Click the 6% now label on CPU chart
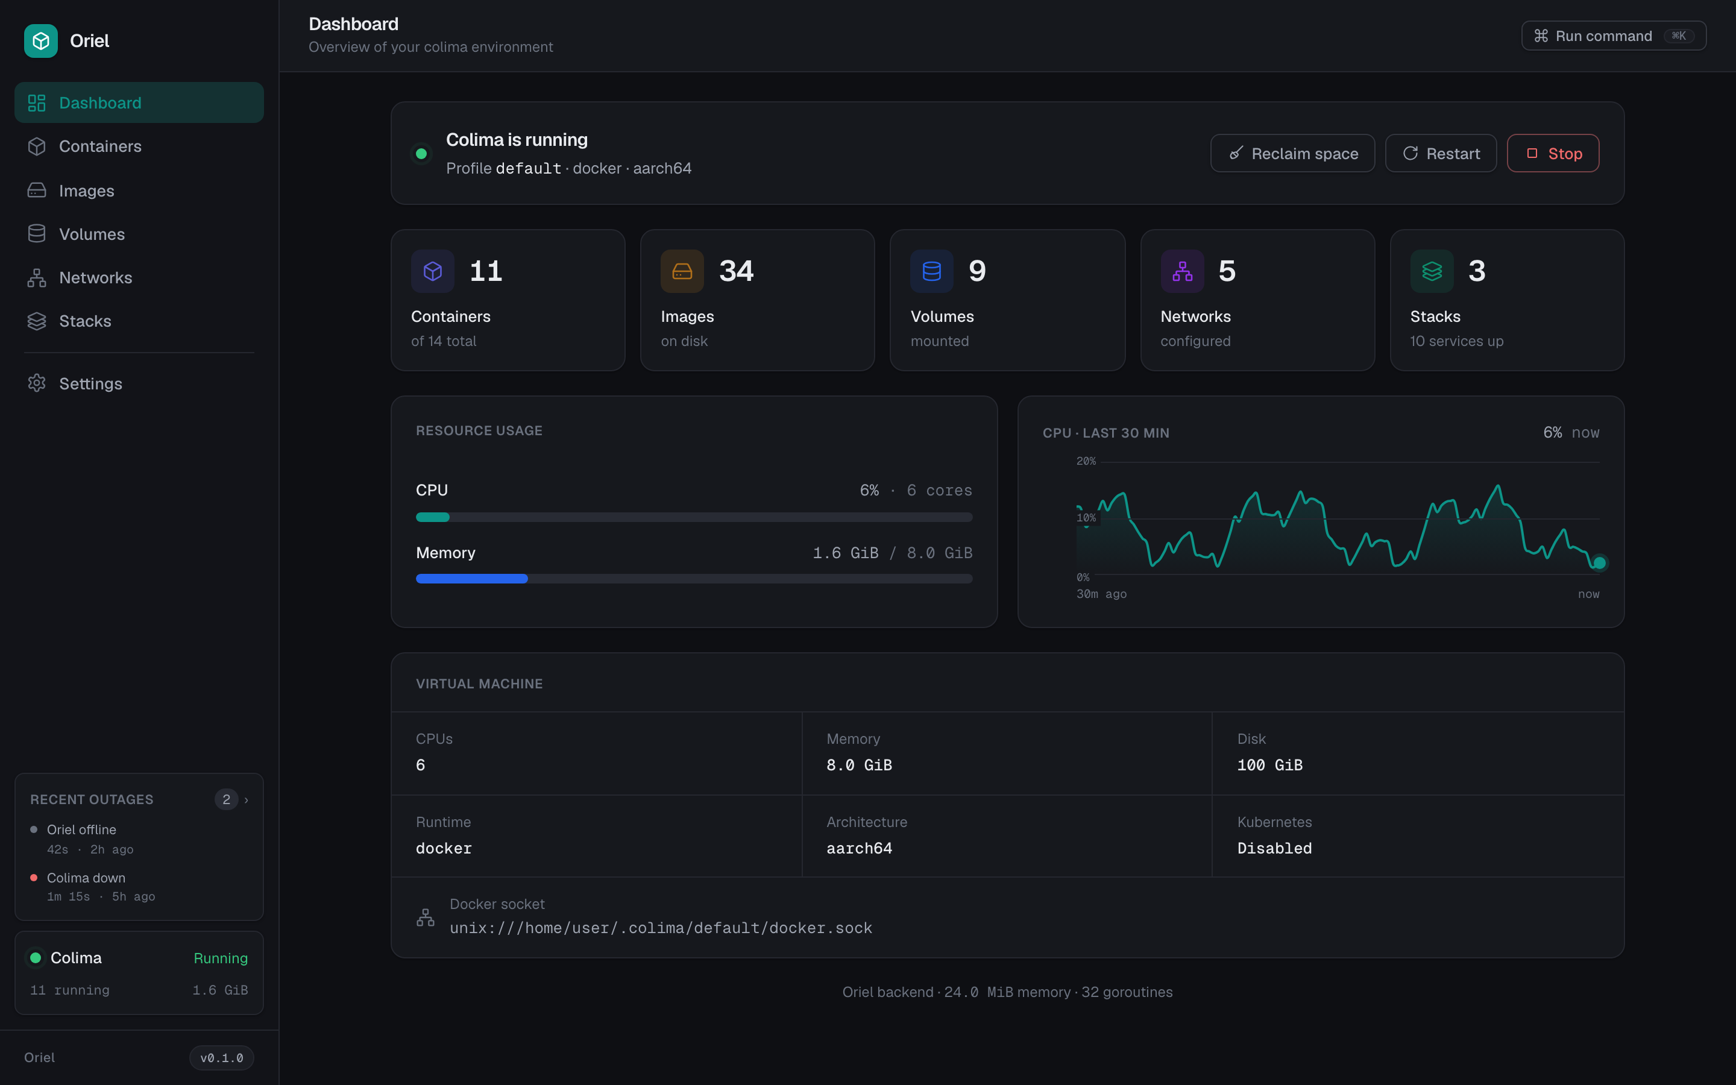 [x=1571, y=432]
